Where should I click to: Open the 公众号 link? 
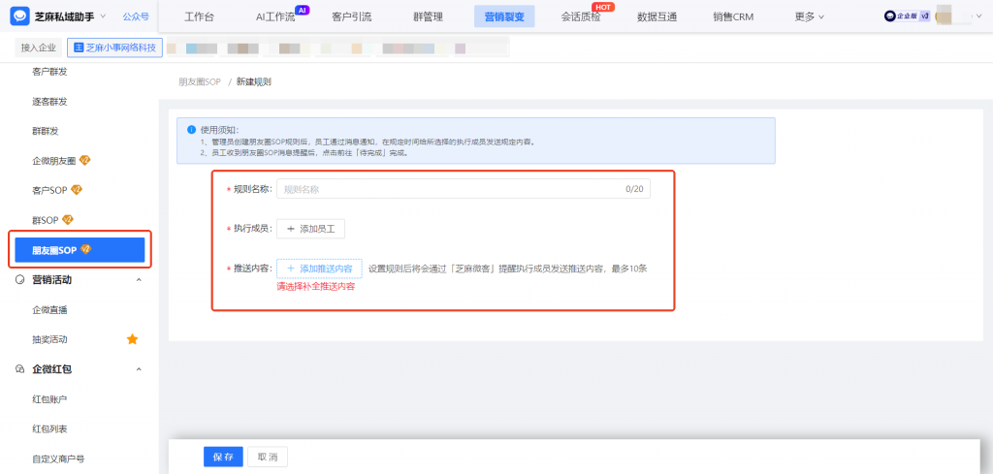coord(136,16)
